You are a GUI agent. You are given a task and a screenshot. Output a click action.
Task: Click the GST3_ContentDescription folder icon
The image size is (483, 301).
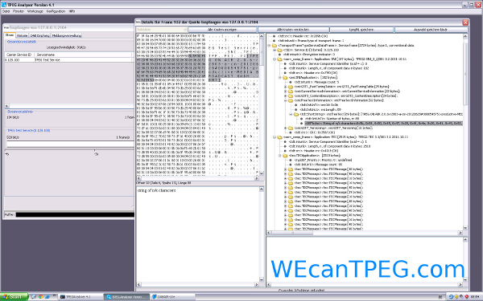pyautogui.click(x=291, y=96)
